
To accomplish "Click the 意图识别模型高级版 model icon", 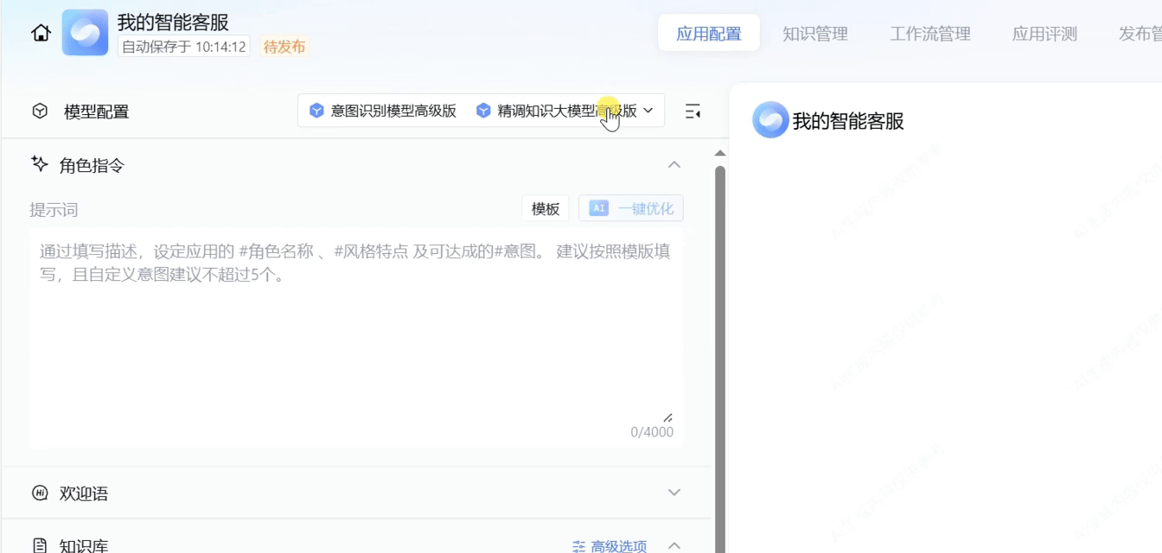I will [x=316, y=111].
